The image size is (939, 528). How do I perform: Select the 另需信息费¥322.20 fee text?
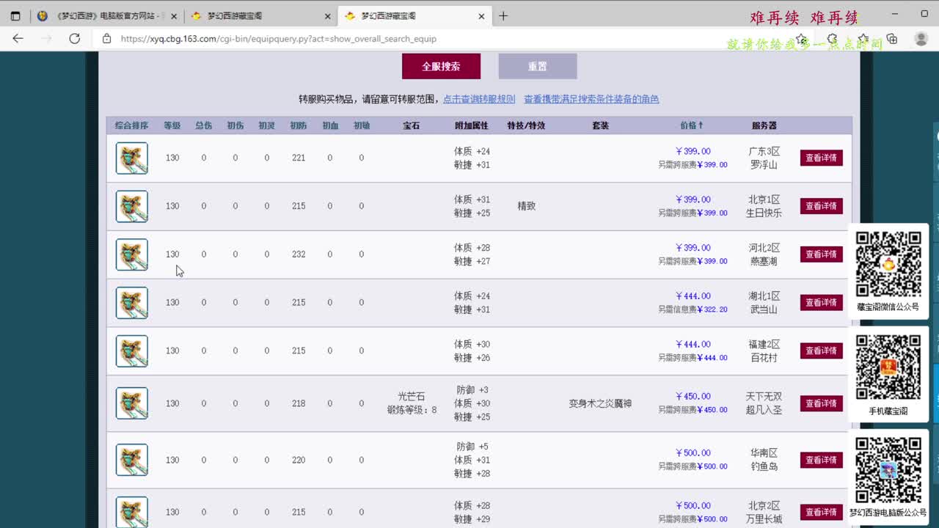[693, 309]
